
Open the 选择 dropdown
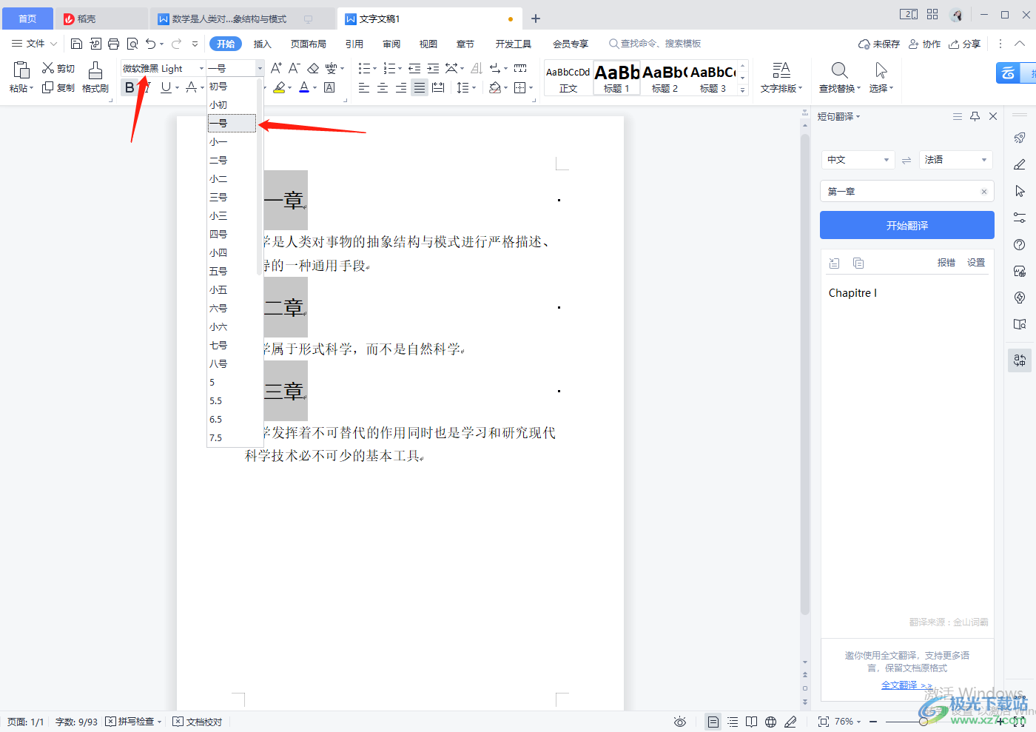(x=881, y=78)
